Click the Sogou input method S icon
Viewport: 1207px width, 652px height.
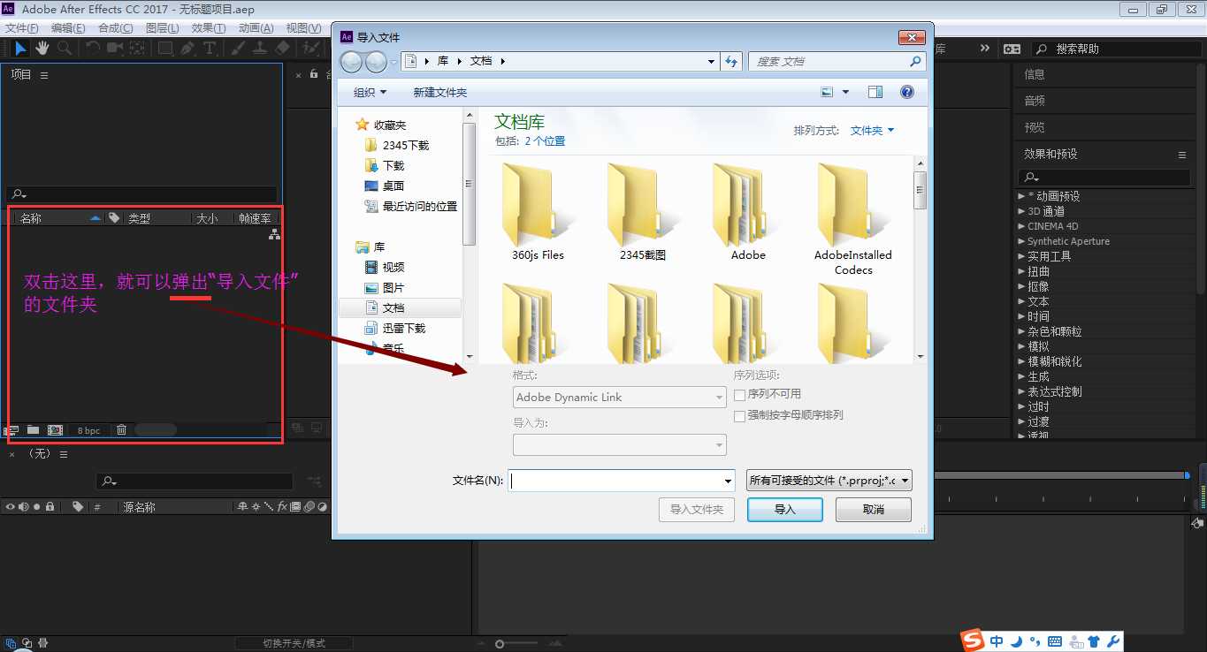pyautogui.click(x=973, y=640)
